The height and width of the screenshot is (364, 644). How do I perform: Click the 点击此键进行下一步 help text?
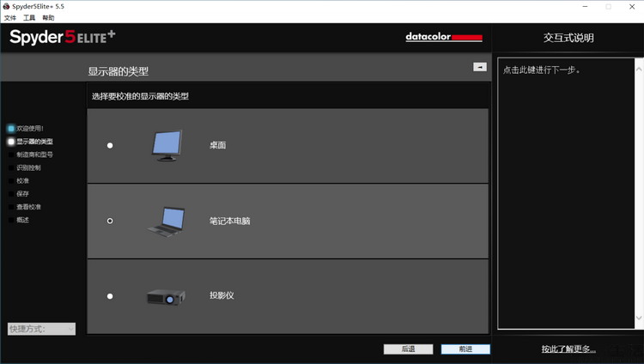click(541, 70)
